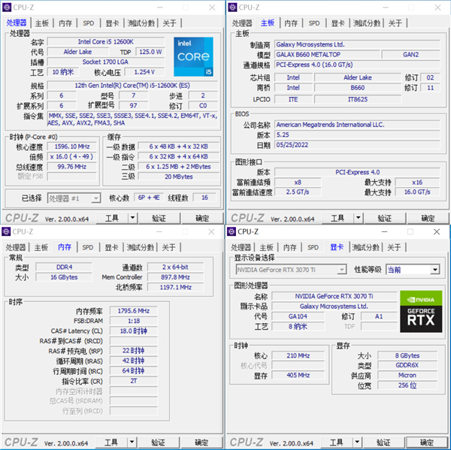451x450 pixels.
Task: Open the SPD tab in the 主板 window
Action: 314,23
